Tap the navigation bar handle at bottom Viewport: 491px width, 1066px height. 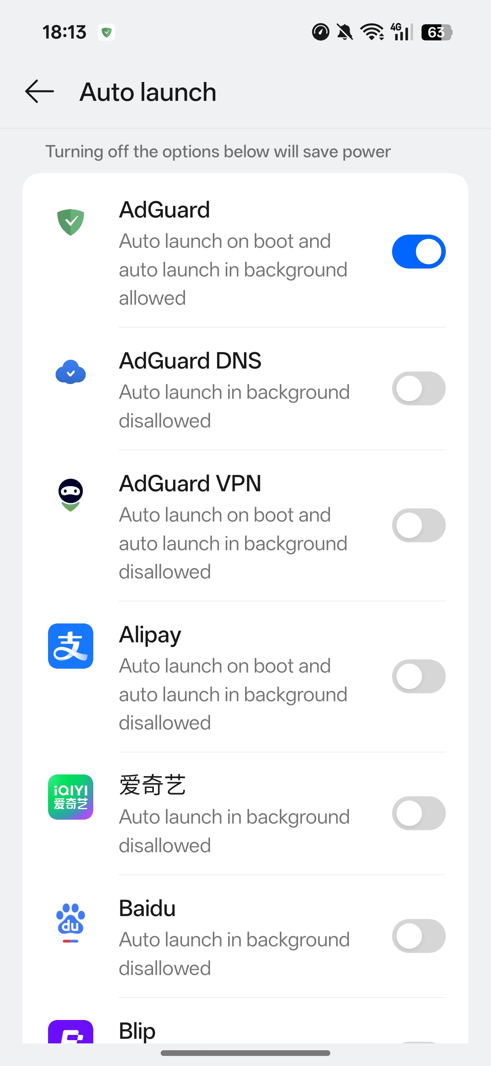[x=245, y=1053]
